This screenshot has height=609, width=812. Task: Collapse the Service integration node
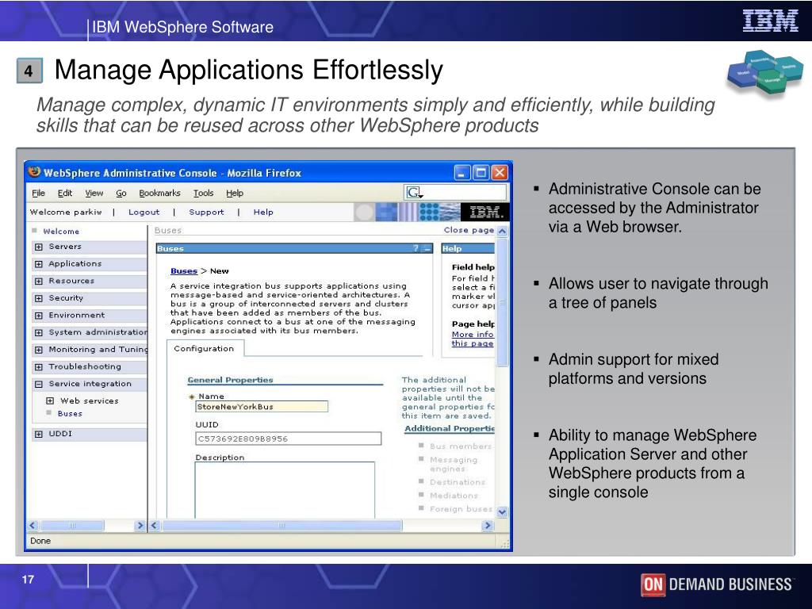pyautogui.click(x=39, y=384)
